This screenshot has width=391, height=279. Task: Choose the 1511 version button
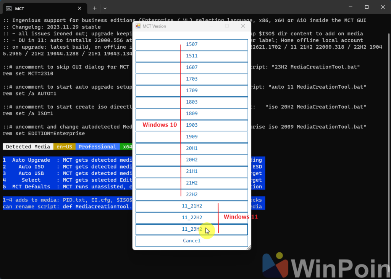point(192,56)
